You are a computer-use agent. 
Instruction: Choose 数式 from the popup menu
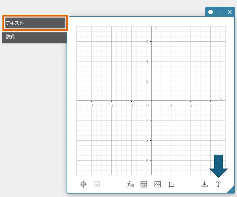tap(34, 37)
